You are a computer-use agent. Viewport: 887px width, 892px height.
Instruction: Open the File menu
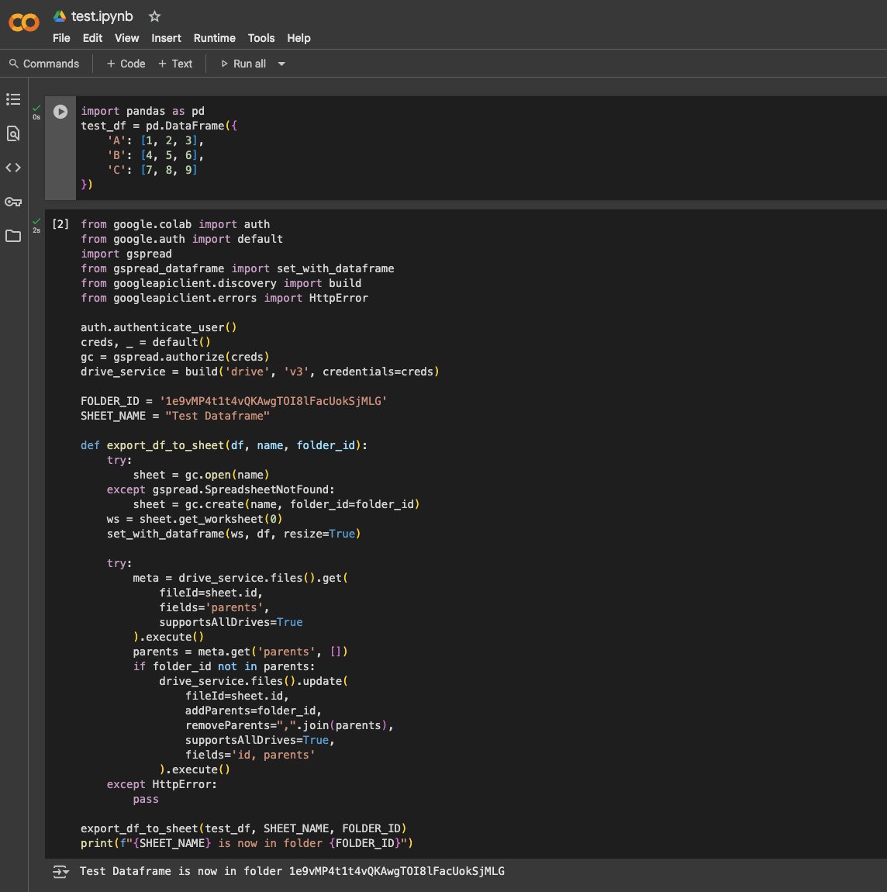[61, 38]
